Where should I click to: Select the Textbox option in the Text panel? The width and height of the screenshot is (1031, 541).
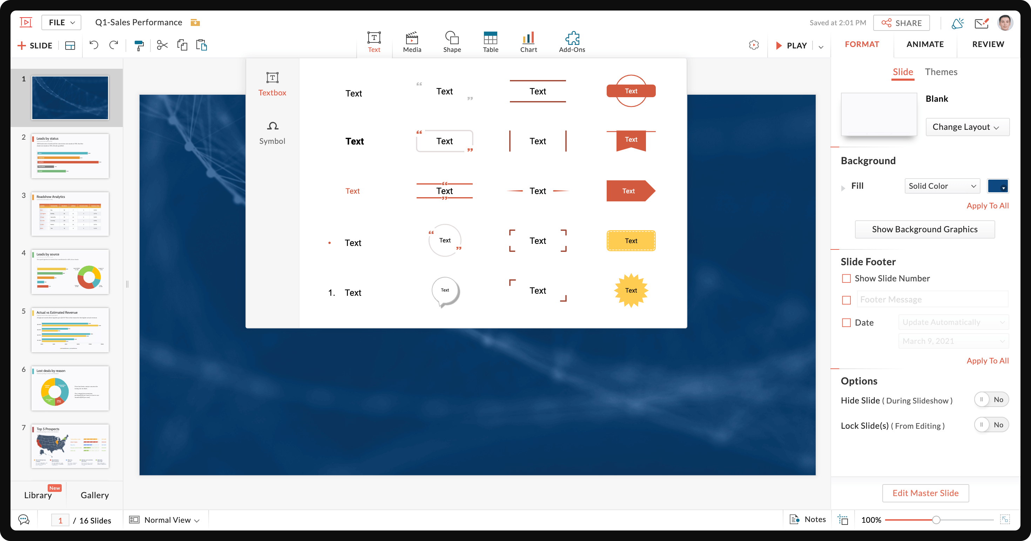pos(272,84)
